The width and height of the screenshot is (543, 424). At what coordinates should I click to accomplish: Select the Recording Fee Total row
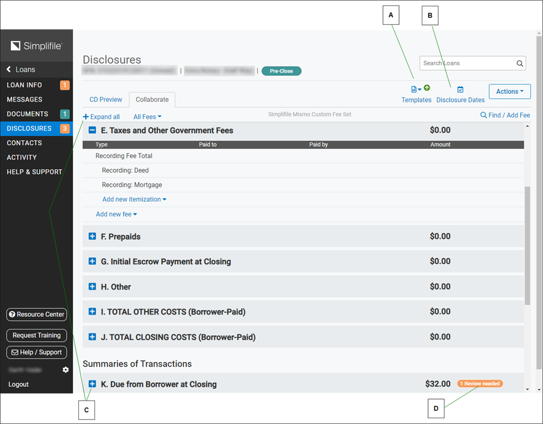tap(303, 156)
